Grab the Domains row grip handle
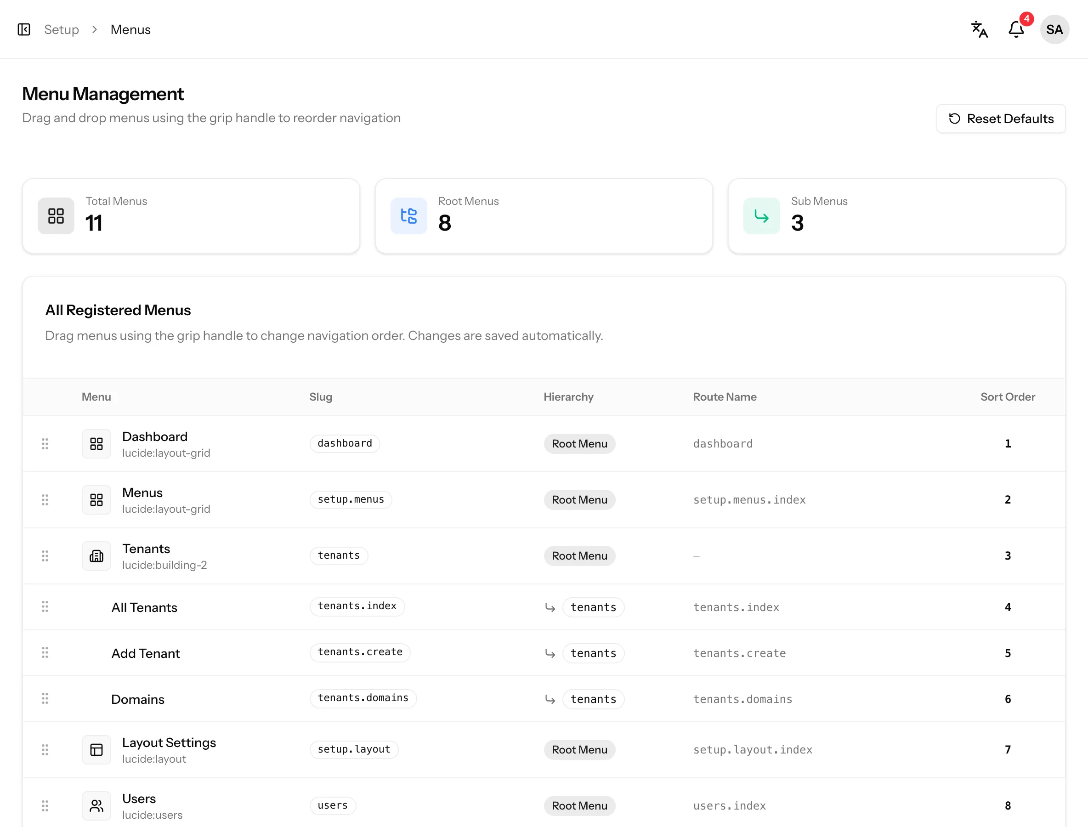 45,698
